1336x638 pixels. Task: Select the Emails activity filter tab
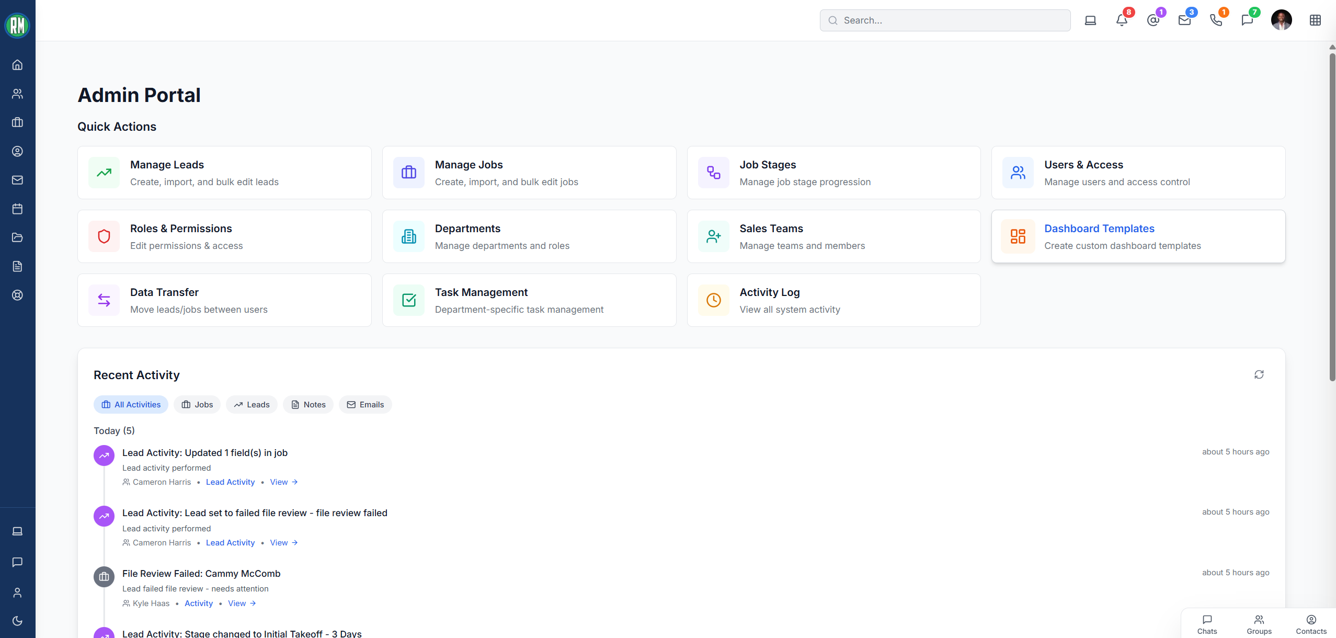coord(366,405)
